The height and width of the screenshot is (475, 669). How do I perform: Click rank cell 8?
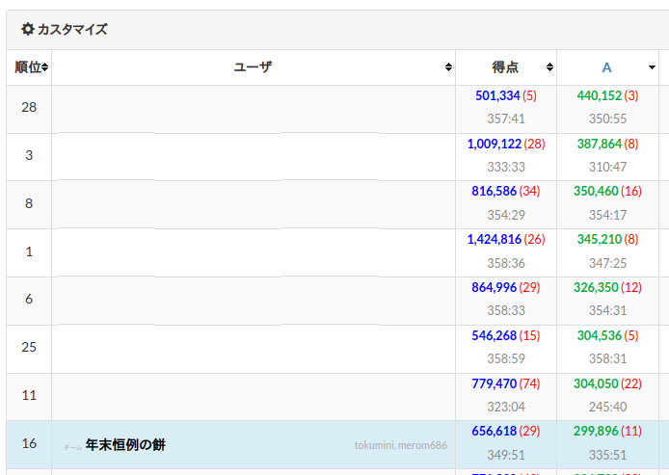(29, 203)
